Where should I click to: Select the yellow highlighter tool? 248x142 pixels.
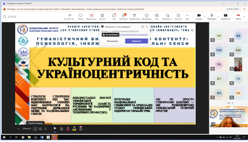pos(74,129)
